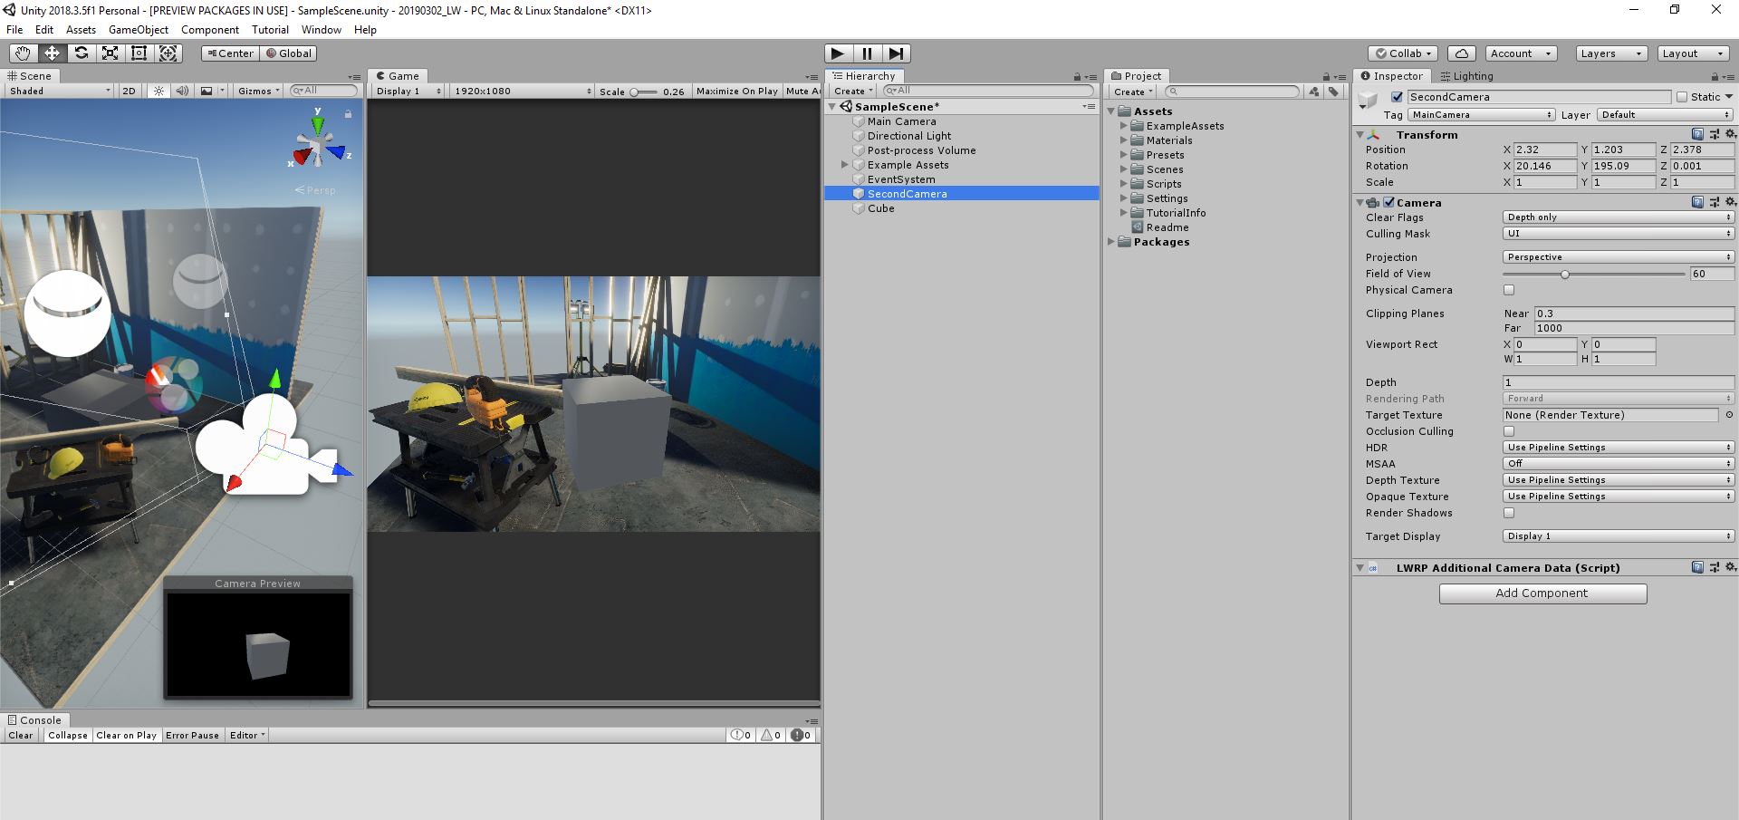
Task: Check the Occlusion Culling checkbox
Action: (x=1509, y=431)
